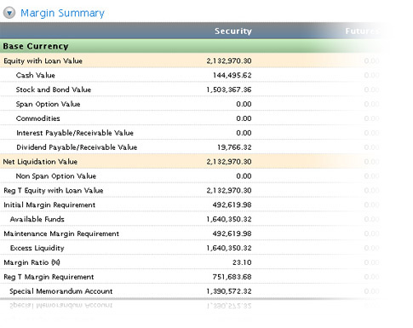The width and height of the screenshot is (413, 328).
Task: Select the Initial Margin Requirement row
Action: pyautogui.click(x=193, y=204)
